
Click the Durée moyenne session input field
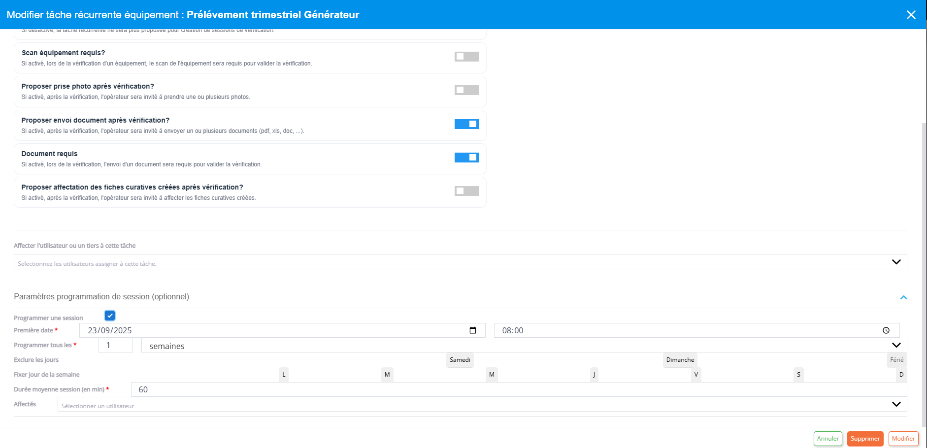point(518,389)
